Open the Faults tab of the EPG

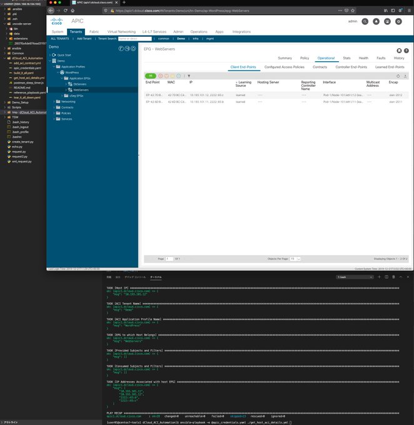pos(381,58)
